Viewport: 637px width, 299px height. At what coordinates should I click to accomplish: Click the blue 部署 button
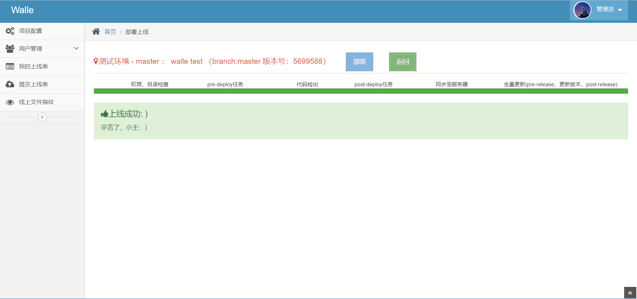(x=359, y=62)
